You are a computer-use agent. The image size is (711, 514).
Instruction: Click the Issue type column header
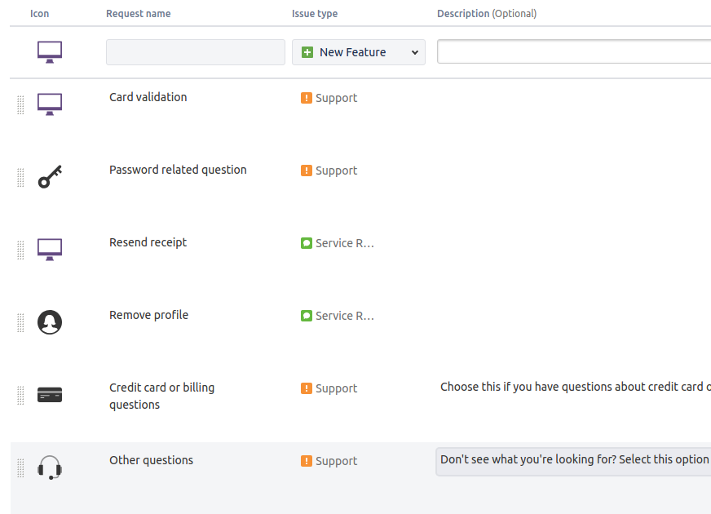(315, 14)
